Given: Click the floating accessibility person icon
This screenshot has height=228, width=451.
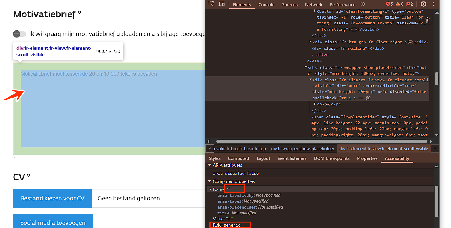Looking at the screenshot, I should click(427, 20).
